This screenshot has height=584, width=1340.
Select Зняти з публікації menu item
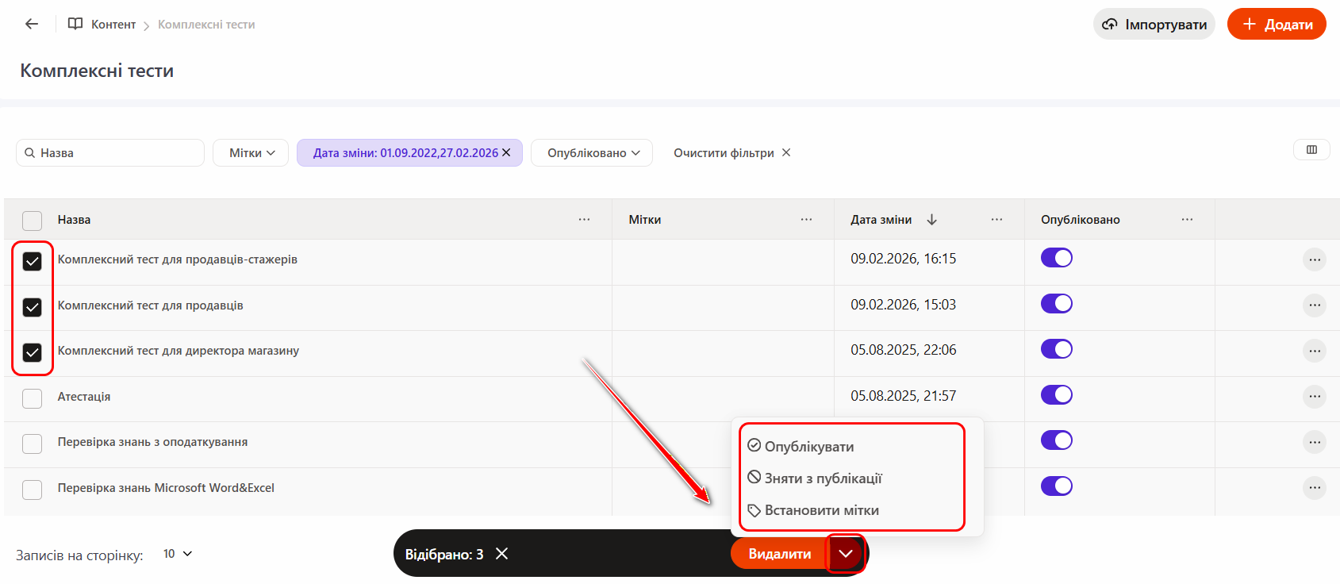[823, 478]
